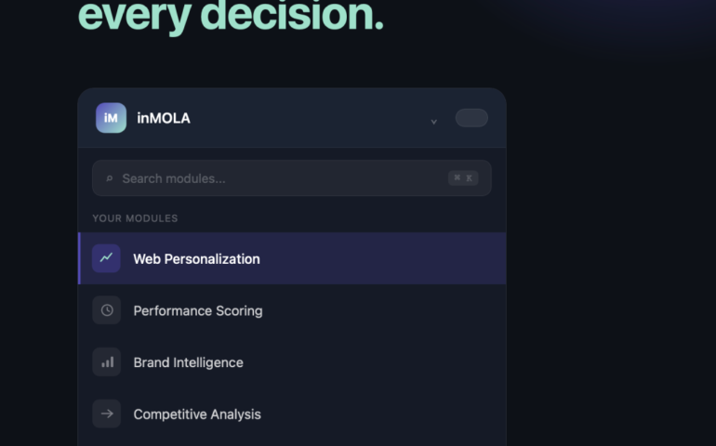Click the inMOLA gradient logo icon
Viewport: 716px width, 446px height.
point(111,118)
